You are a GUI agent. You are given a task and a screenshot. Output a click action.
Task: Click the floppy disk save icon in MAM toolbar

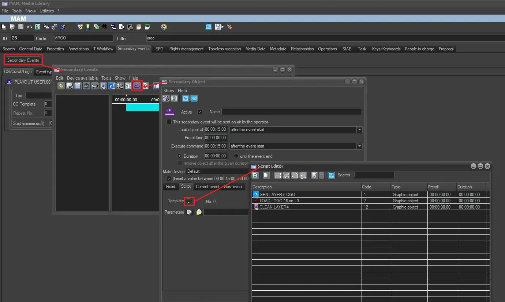tap(21, 27)
